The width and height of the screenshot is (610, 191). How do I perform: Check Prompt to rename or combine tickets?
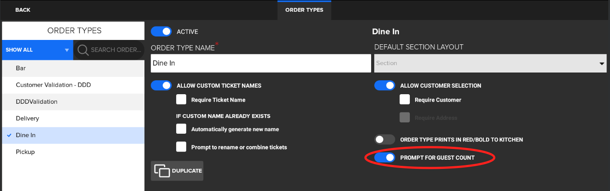click(x=181, y=147)
